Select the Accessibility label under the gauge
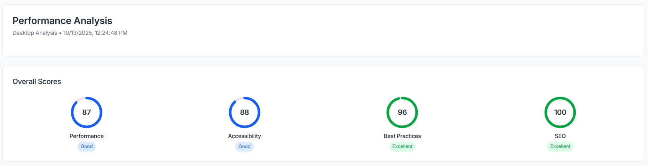 click(x=245, y=136)
